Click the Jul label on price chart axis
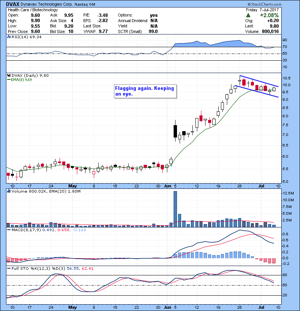 (x=261, y=186)
